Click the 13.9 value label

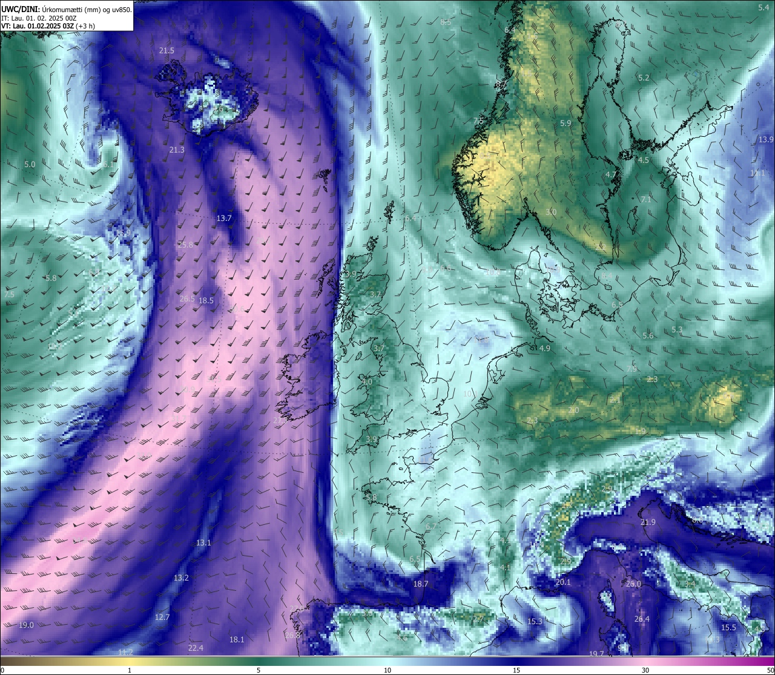(x=766, y=139)
